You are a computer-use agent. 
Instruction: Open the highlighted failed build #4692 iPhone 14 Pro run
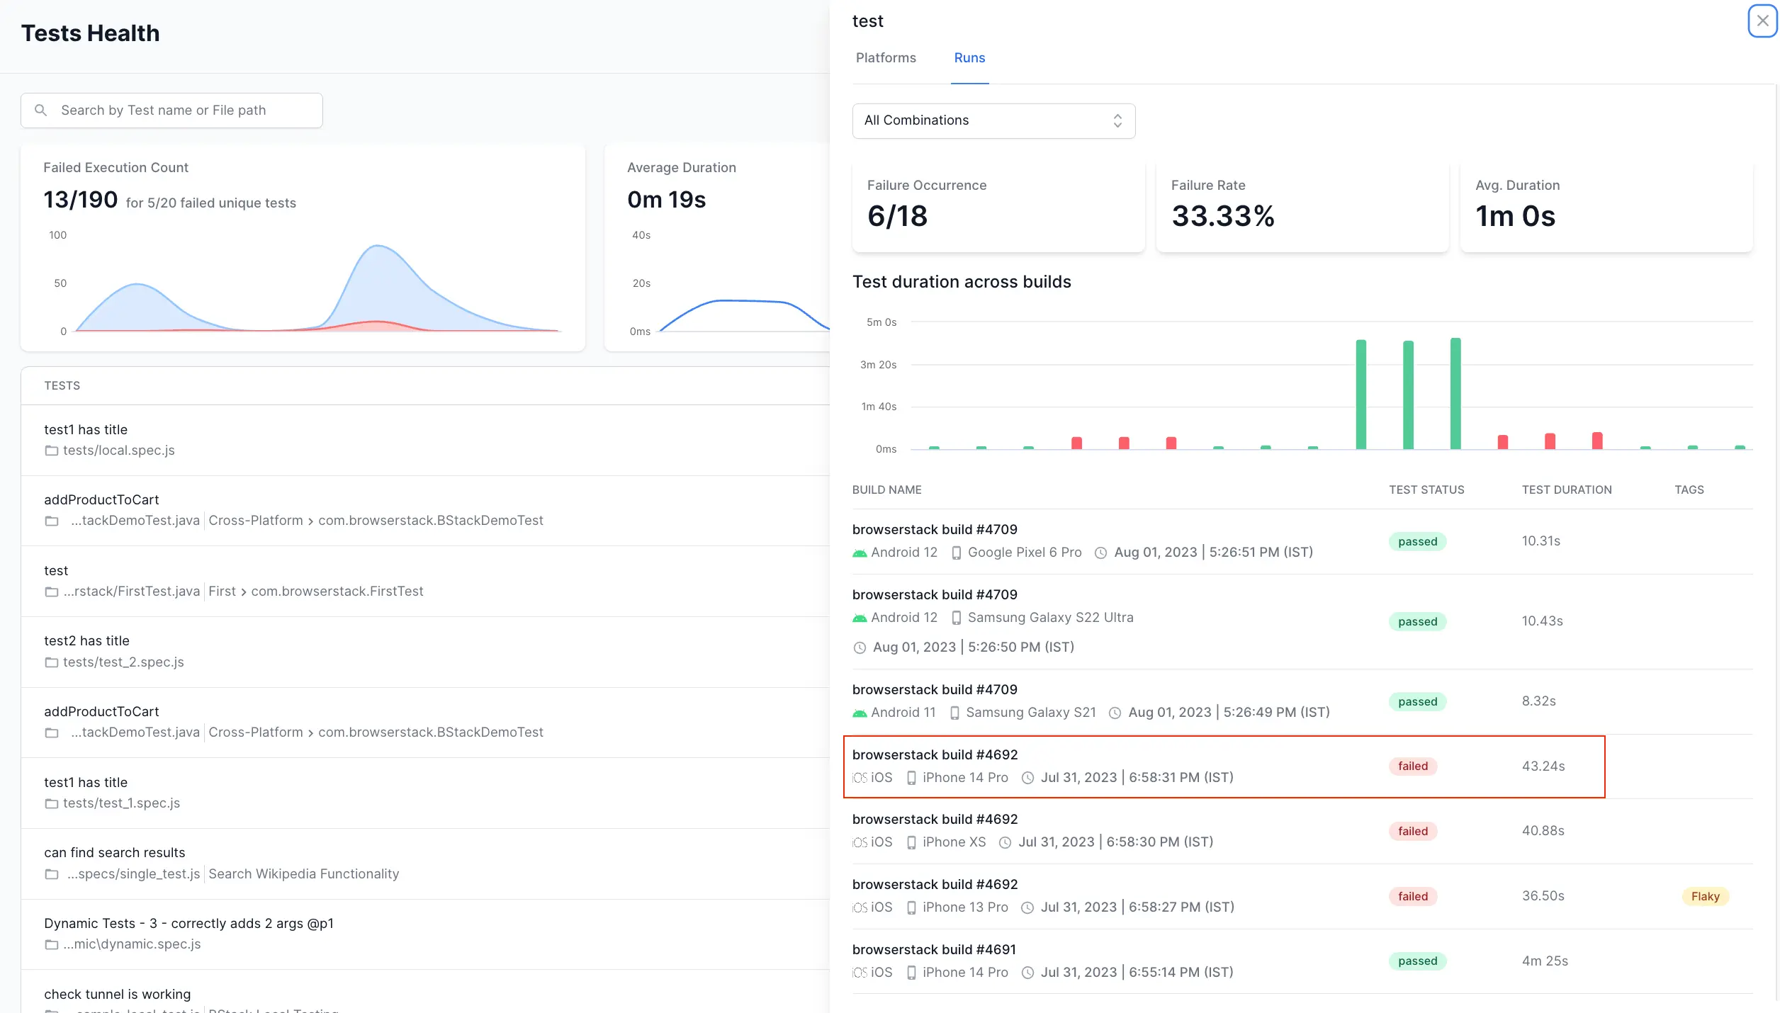coord(935,754)
